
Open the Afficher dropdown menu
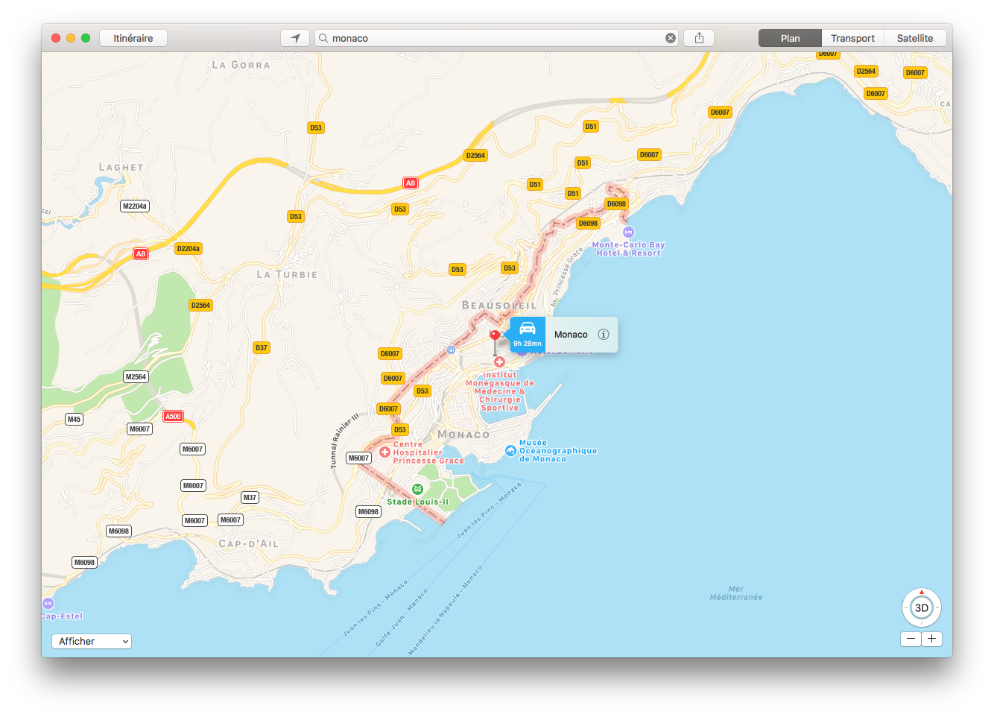coord(92,641)
